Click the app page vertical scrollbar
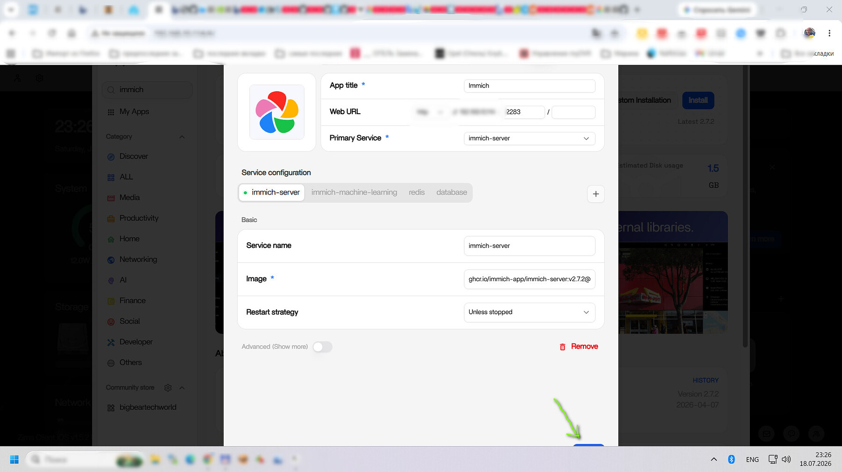Screen dimensions: 842x472 pos(745,206)
